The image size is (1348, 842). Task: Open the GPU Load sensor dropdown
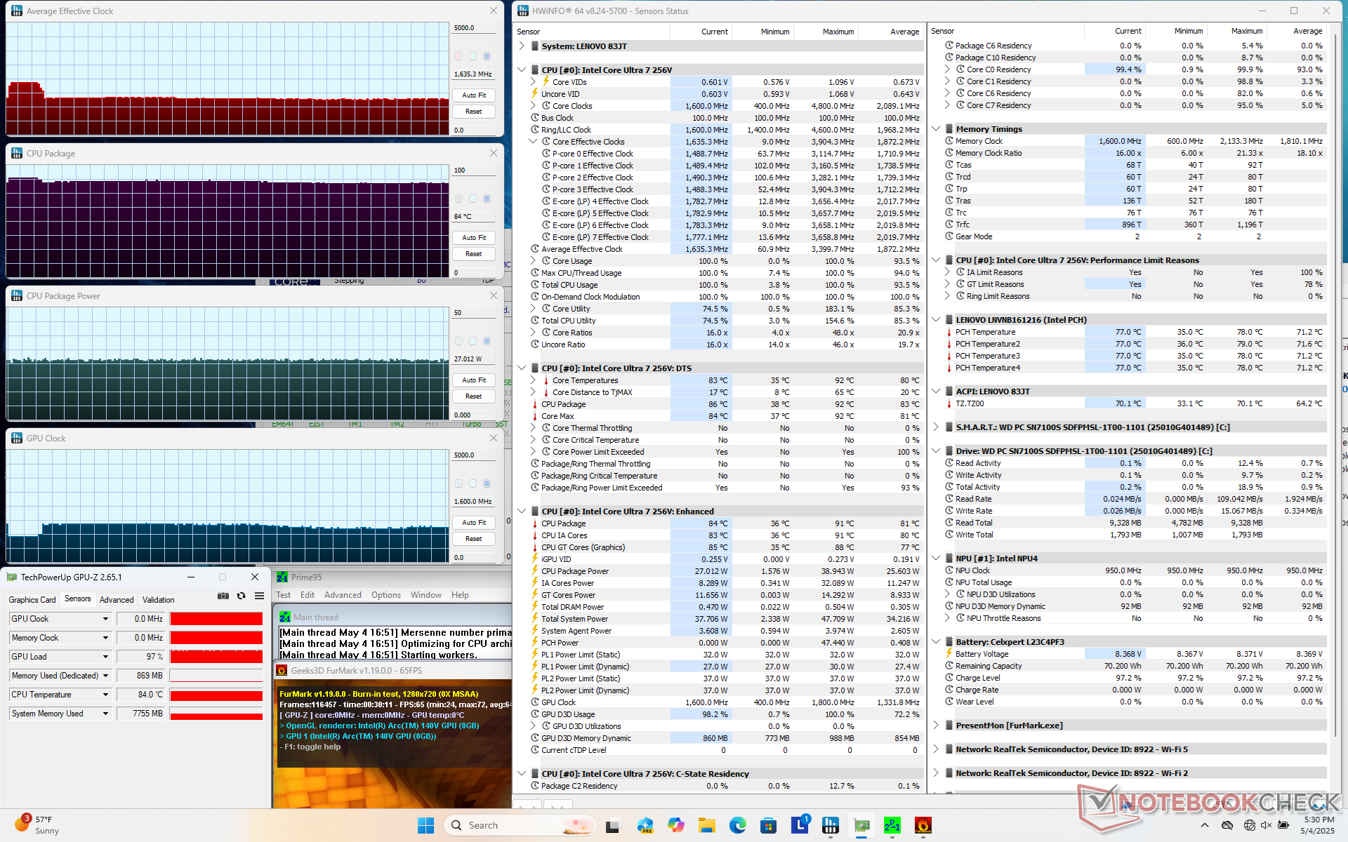(105, 657)
